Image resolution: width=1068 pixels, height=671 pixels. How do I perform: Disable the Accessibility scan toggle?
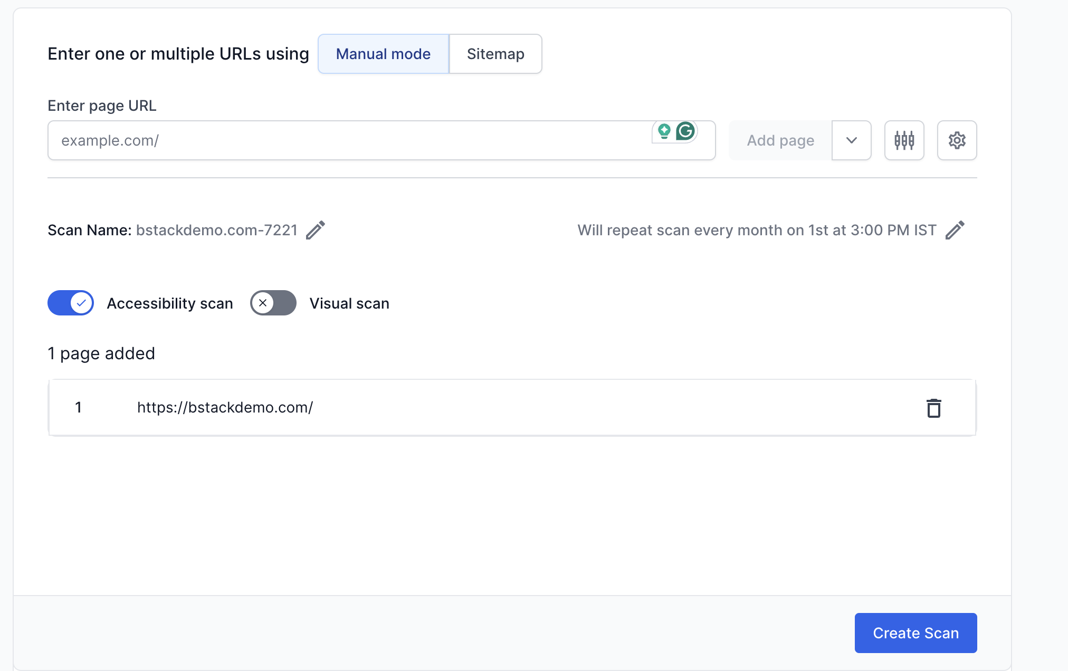(71, 303)
